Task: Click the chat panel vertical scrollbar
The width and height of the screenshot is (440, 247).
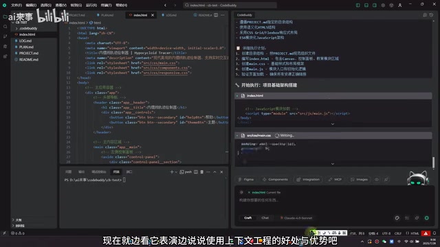Action: tap(434, 163)
